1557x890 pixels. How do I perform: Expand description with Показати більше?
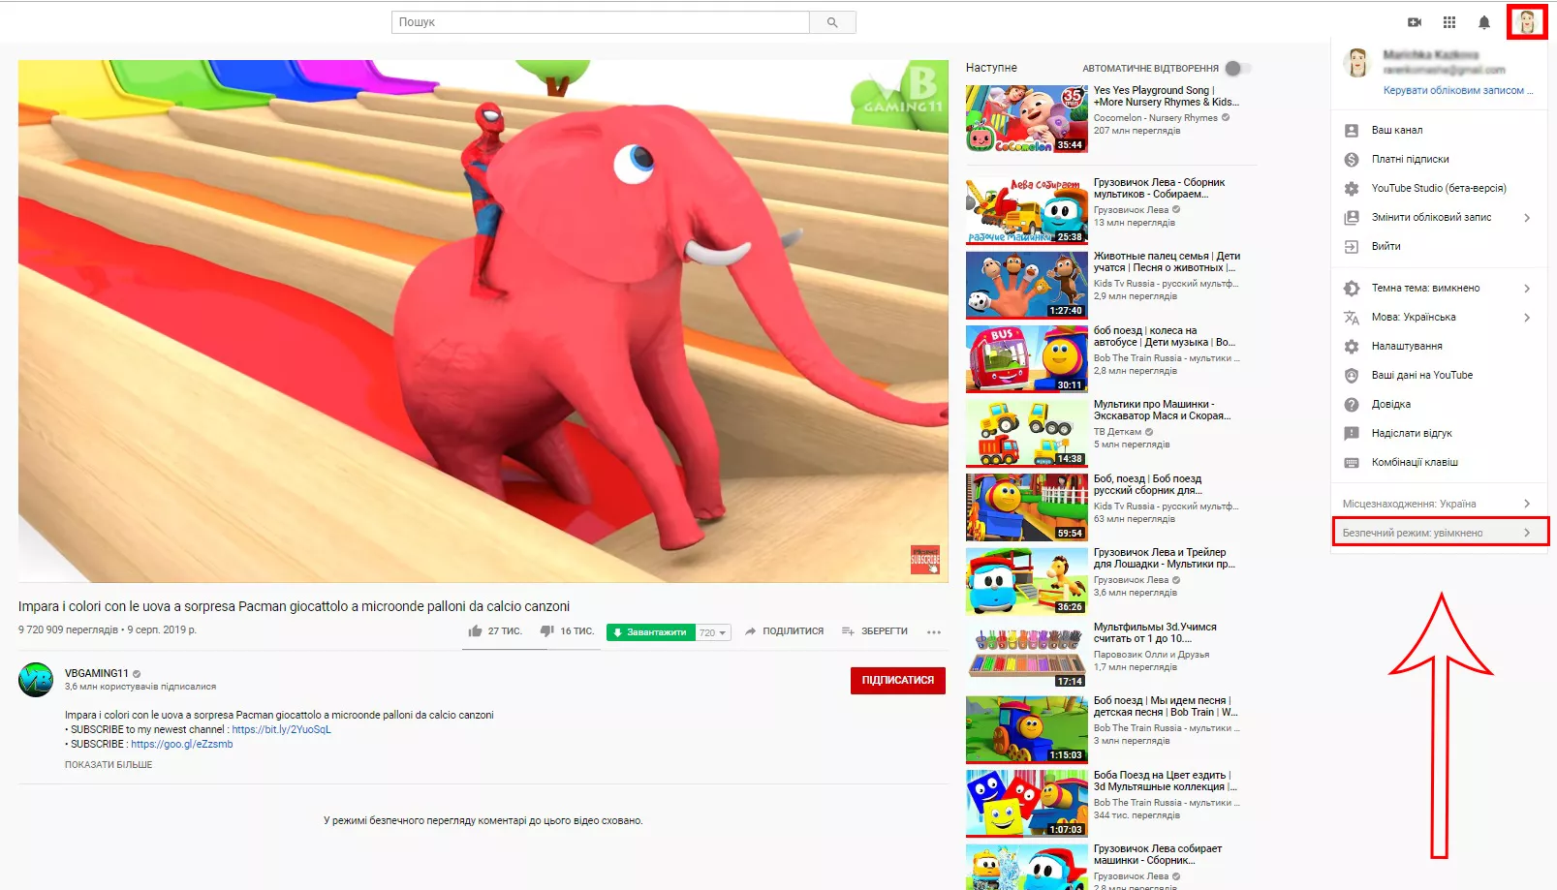click(x=109, y=765)
